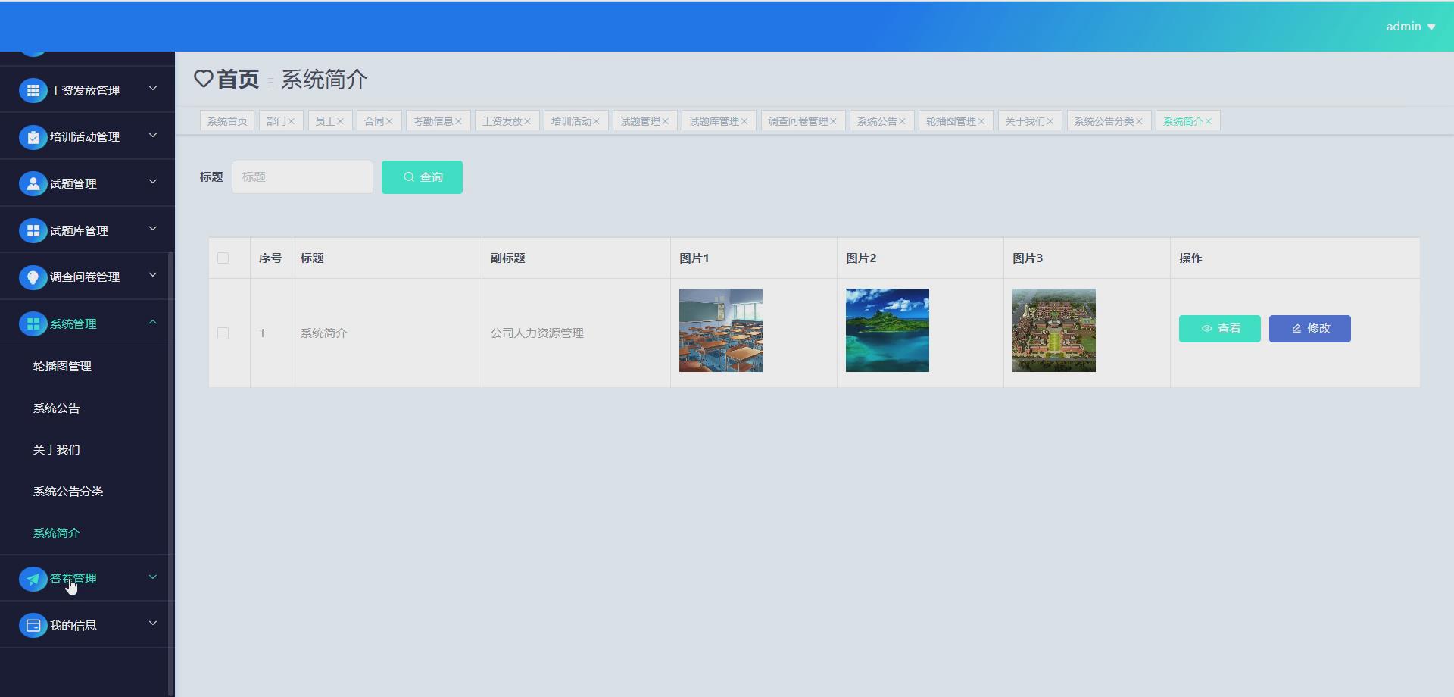Screen dimensions: 1454x697
Task: Open the 图片2 island thumbnail
Action: click(x=887, y=330)
